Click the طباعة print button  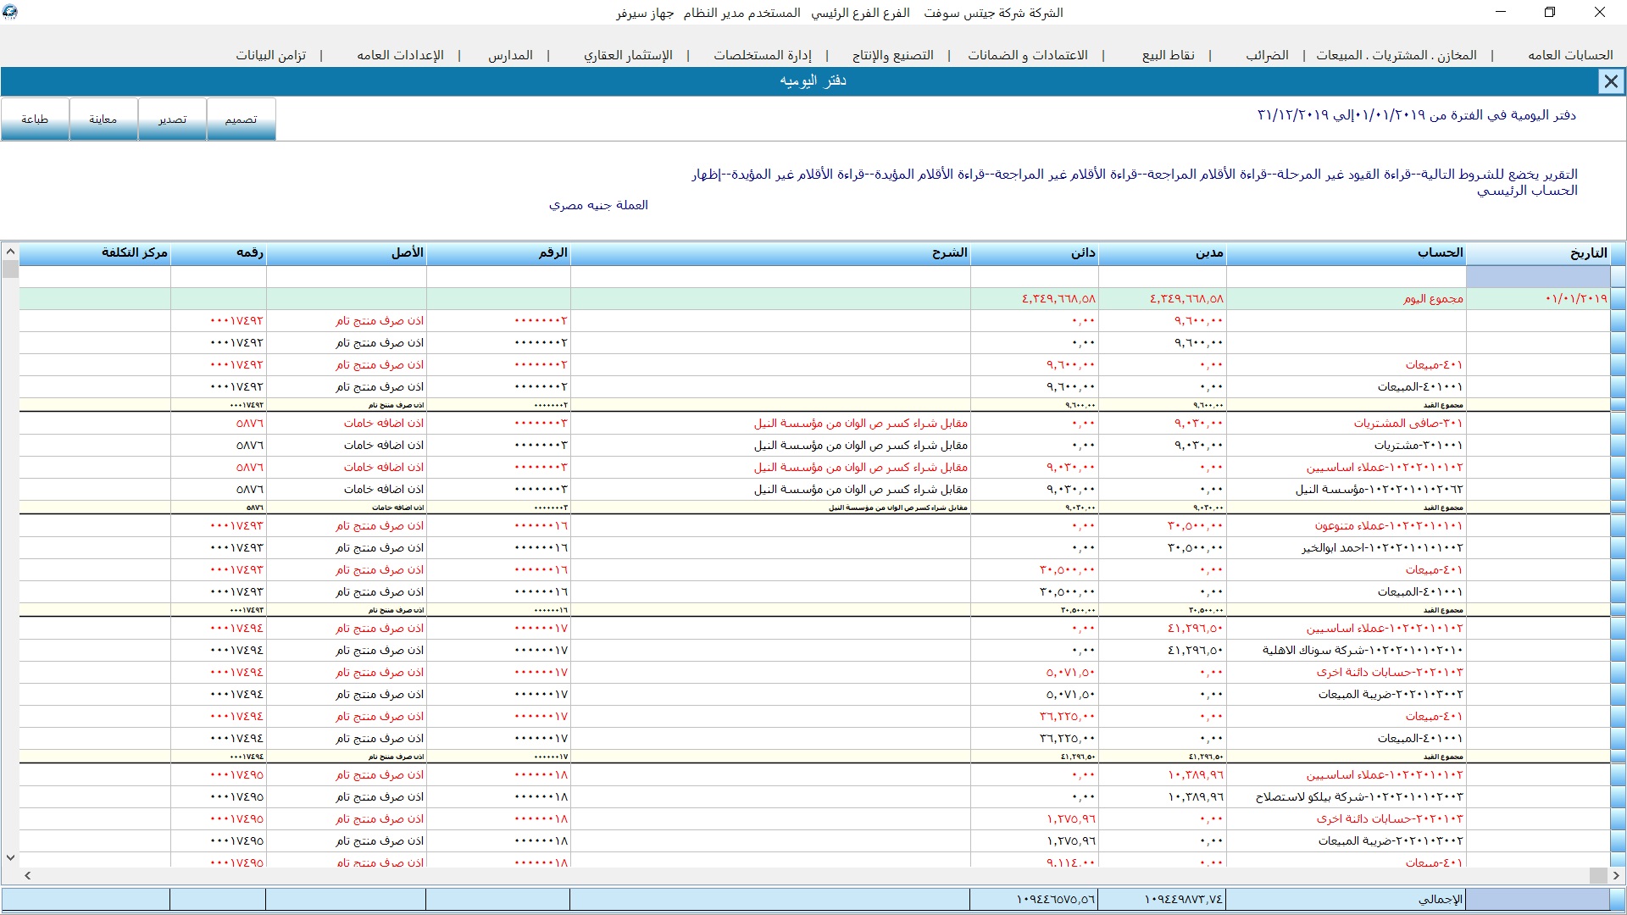(35, 119)
